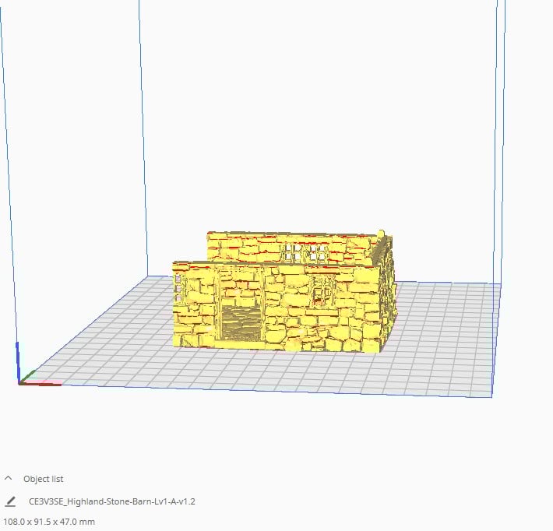Screen dimensions: 553x531
Task: Click the 108.0 x 91.5 x 47.0 mm dimensions
Action: (x=49, y=522)
